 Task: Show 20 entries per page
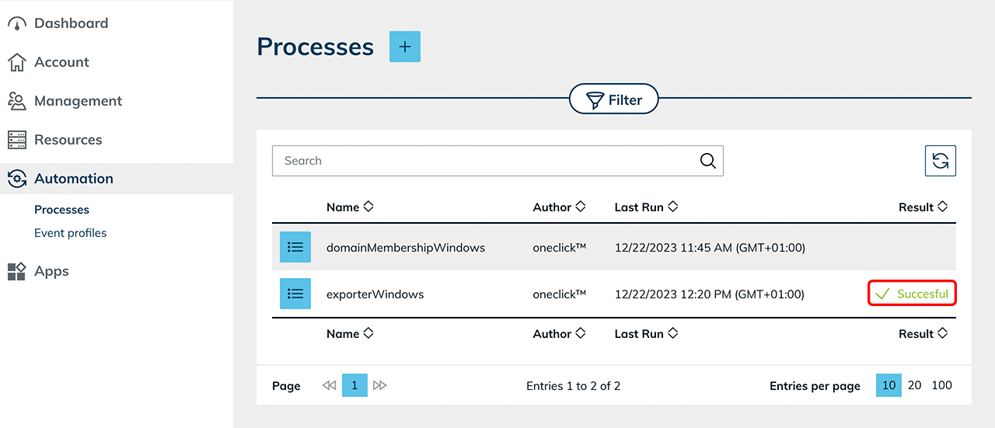[x=915, y=385]
